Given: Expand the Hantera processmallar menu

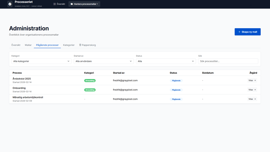Looking at the screenshot, I should 84,4.
